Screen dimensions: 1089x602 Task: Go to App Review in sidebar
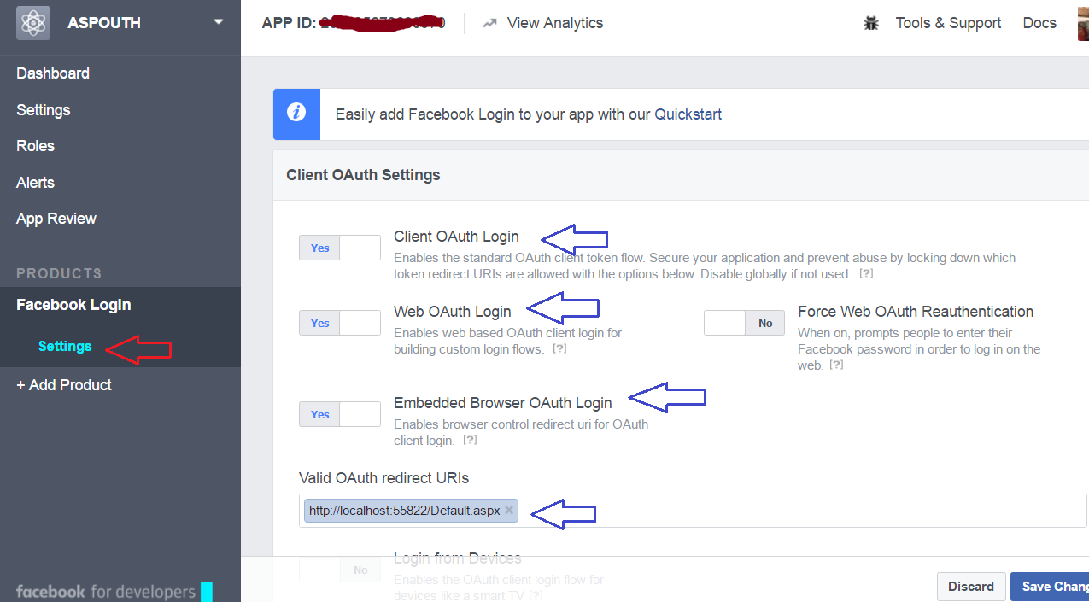click(x=56, y=219)
